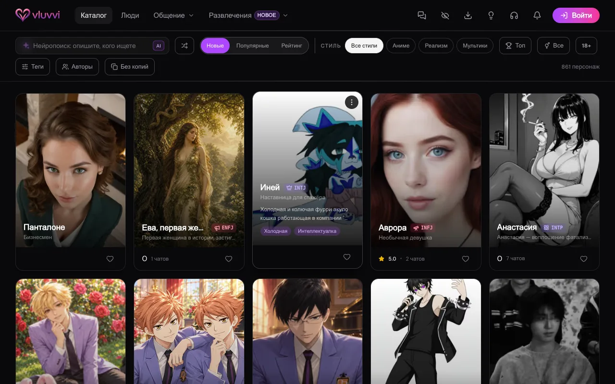Toggle the 18+ content filter
The width and height of the screenshot is (615, 384).
586,46
